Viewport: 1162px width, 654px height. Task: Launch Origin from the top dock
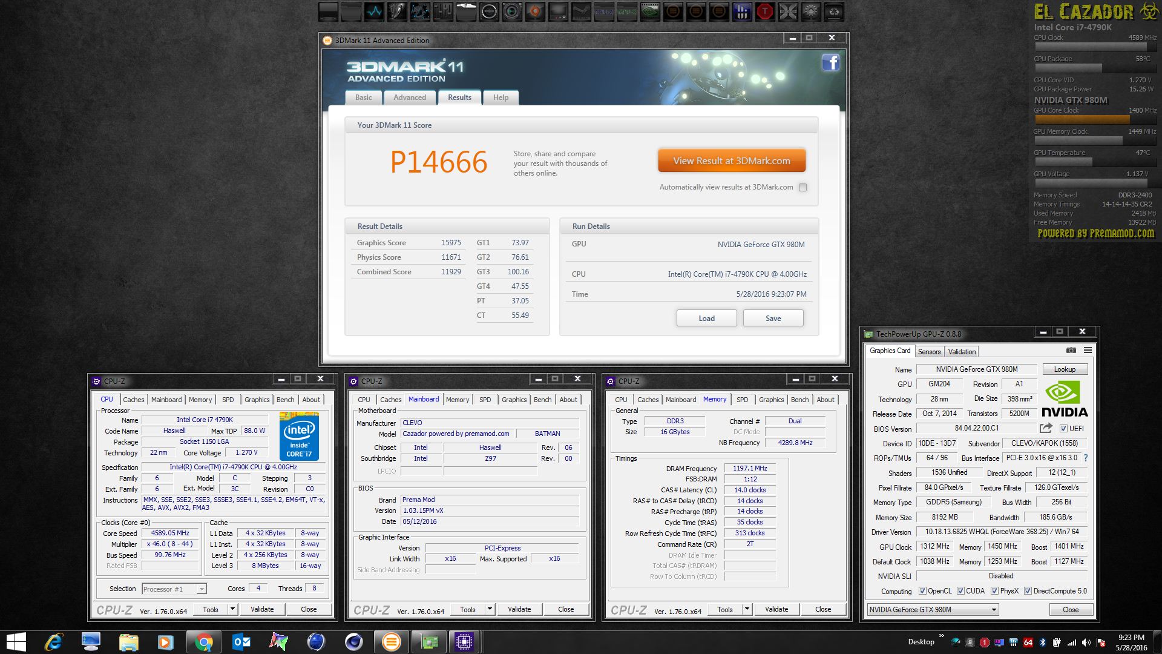click(x=535, y=12)
